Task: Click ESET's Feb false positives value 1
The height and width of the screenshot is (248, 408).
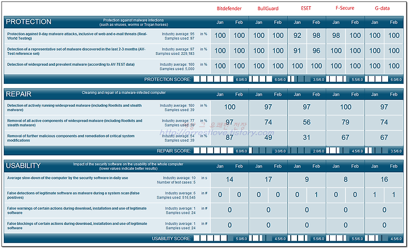Action: point(316,195)
